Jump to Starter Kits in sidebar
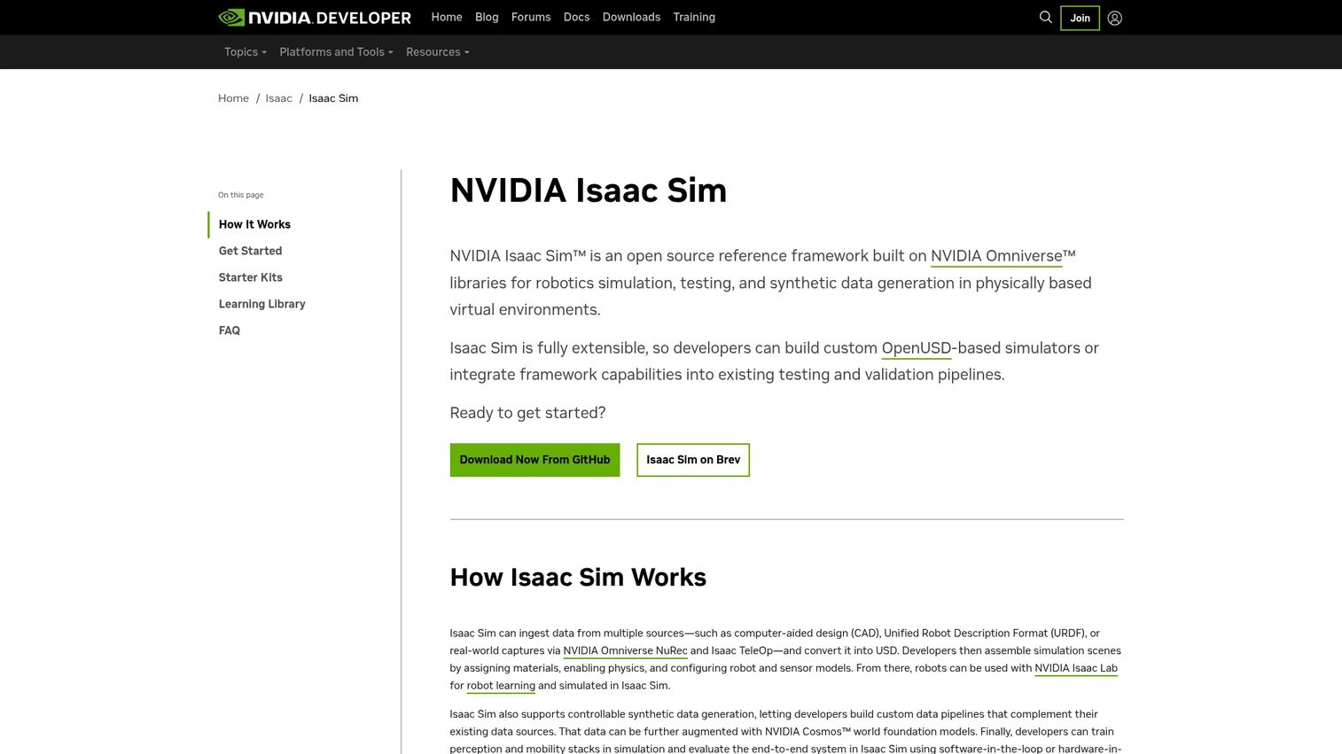Viewport: 1342px width, 754px height. (x=251, y=277)
